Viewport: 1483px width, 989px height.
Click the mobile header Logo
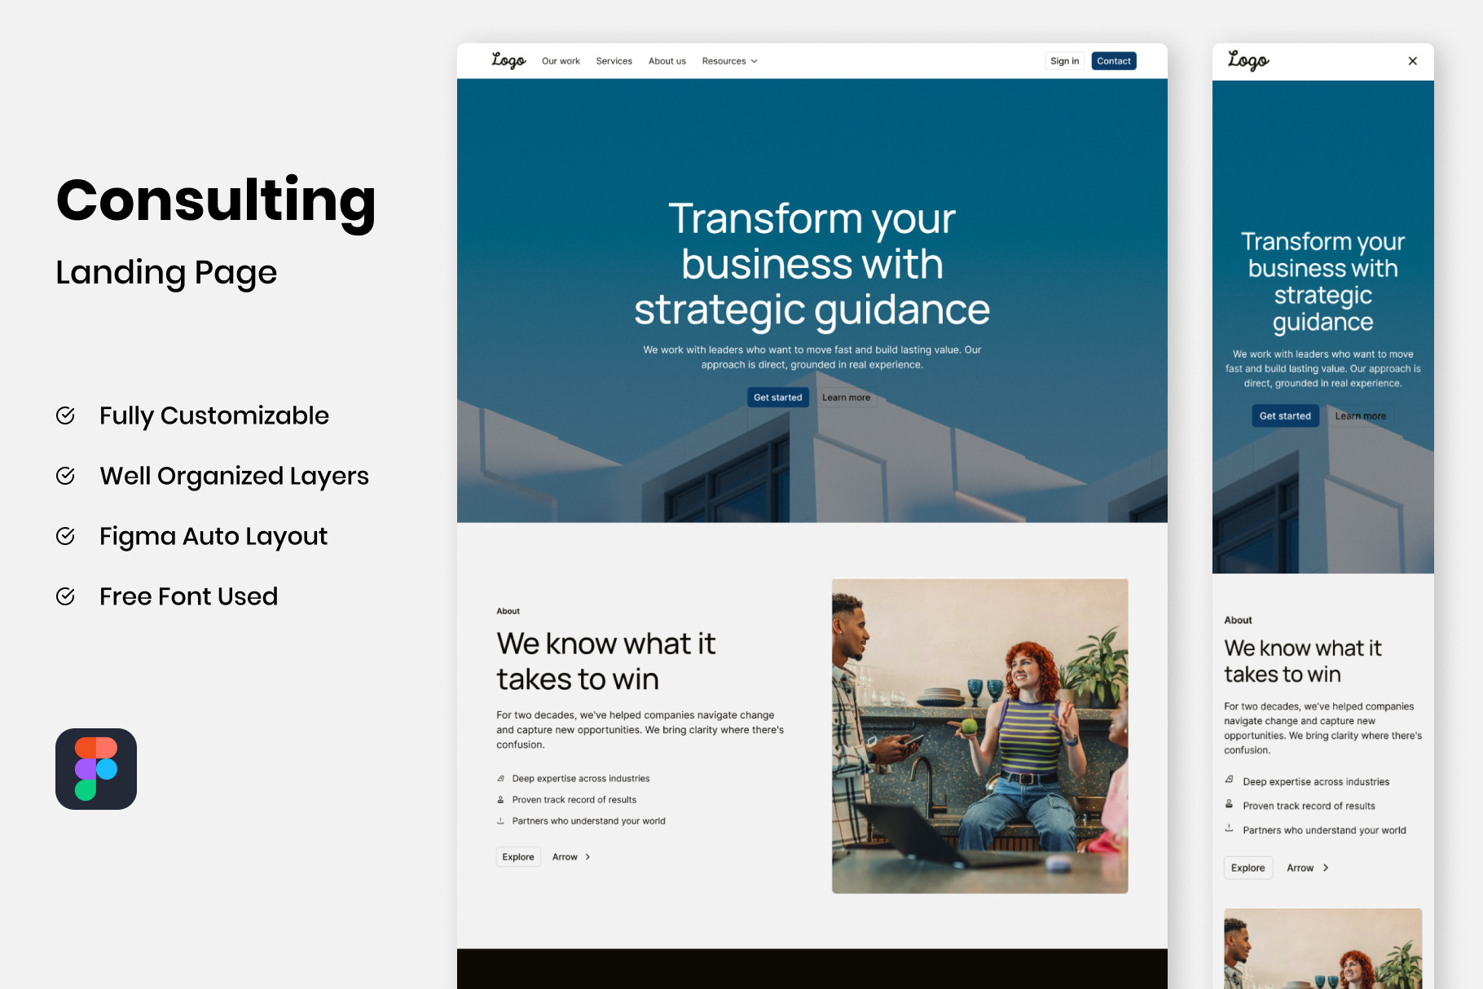(x=1248, y=61)
